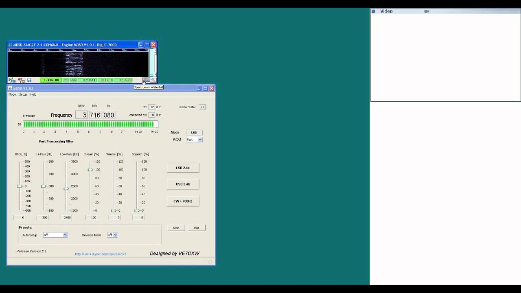Viewport: 521px width, 293px height.
Task: Click the Release Version 2.1 text
Action: (x=31, y=251)
